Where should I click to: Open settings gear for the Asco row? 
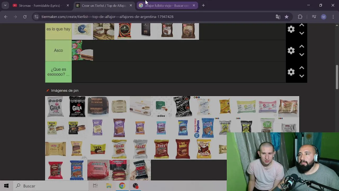[291, 50]
